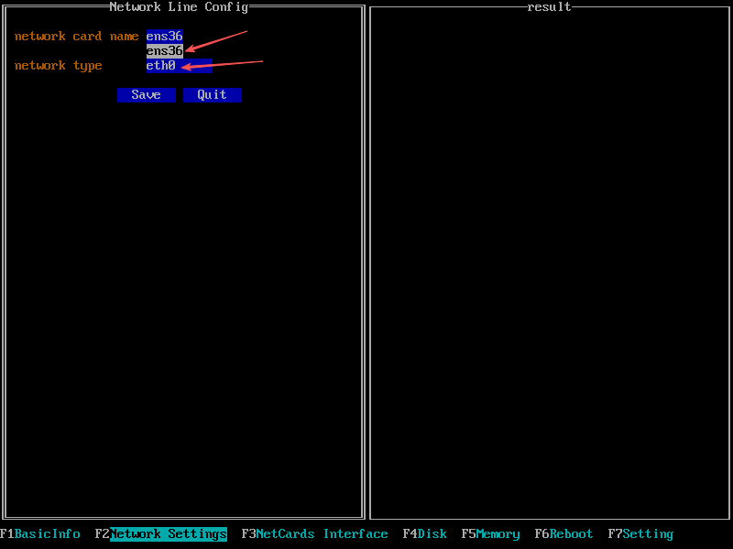Viewport: 733px width, 549px height.
Task: Click the Quit button
Action: tap(212, 95)
